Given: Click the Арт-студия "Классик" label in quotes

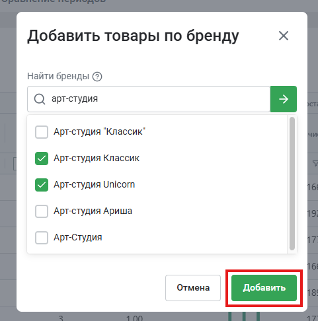Looking at the screenshot, I should coord(100,131).
